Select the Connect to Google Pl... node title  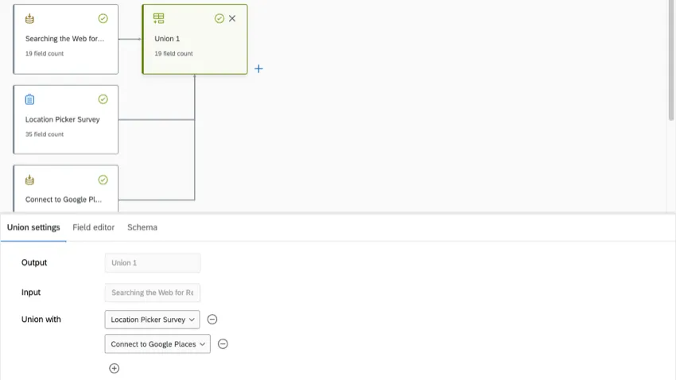tap(64, 200)
